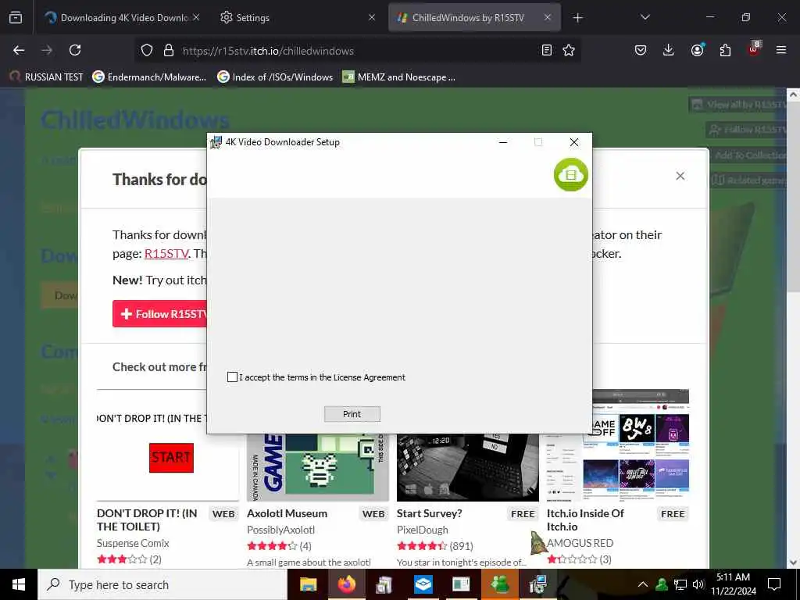Open a new tab with plus

[577, 18]
